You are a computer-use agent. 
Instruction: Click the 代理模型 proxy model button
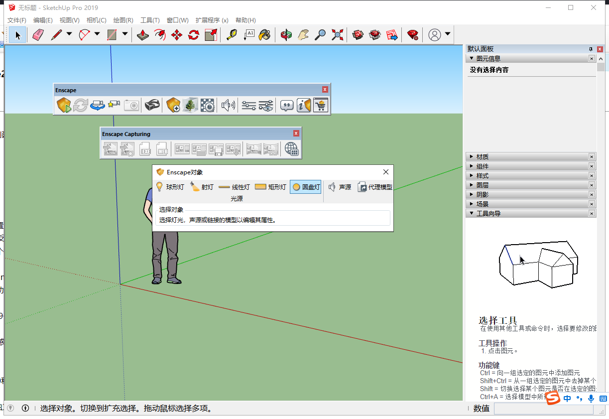click(375, 187)
